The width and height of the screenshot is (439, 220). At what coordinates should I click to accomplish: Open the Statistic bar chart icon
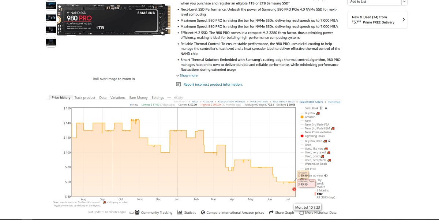pos(180,212)
